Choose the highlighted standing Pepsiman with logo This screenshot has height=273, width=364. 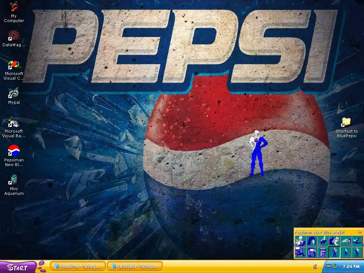(x=334, y=252)
